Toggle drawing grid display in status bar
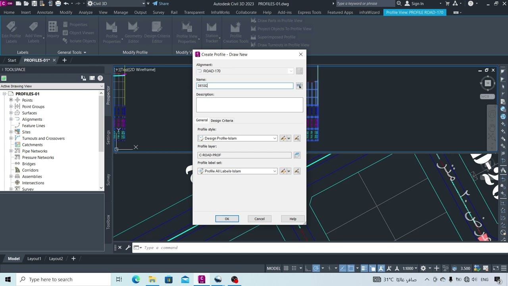Viewport: 508px width, 286px height. pos(286,269)
